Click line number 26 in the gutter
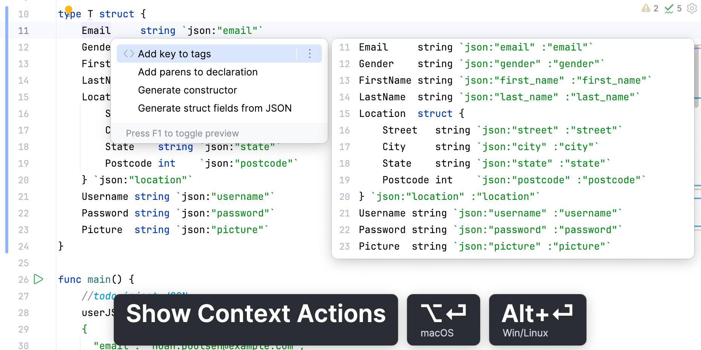The height and width of the screenshot is (350, 701). (x=23, y=279)
